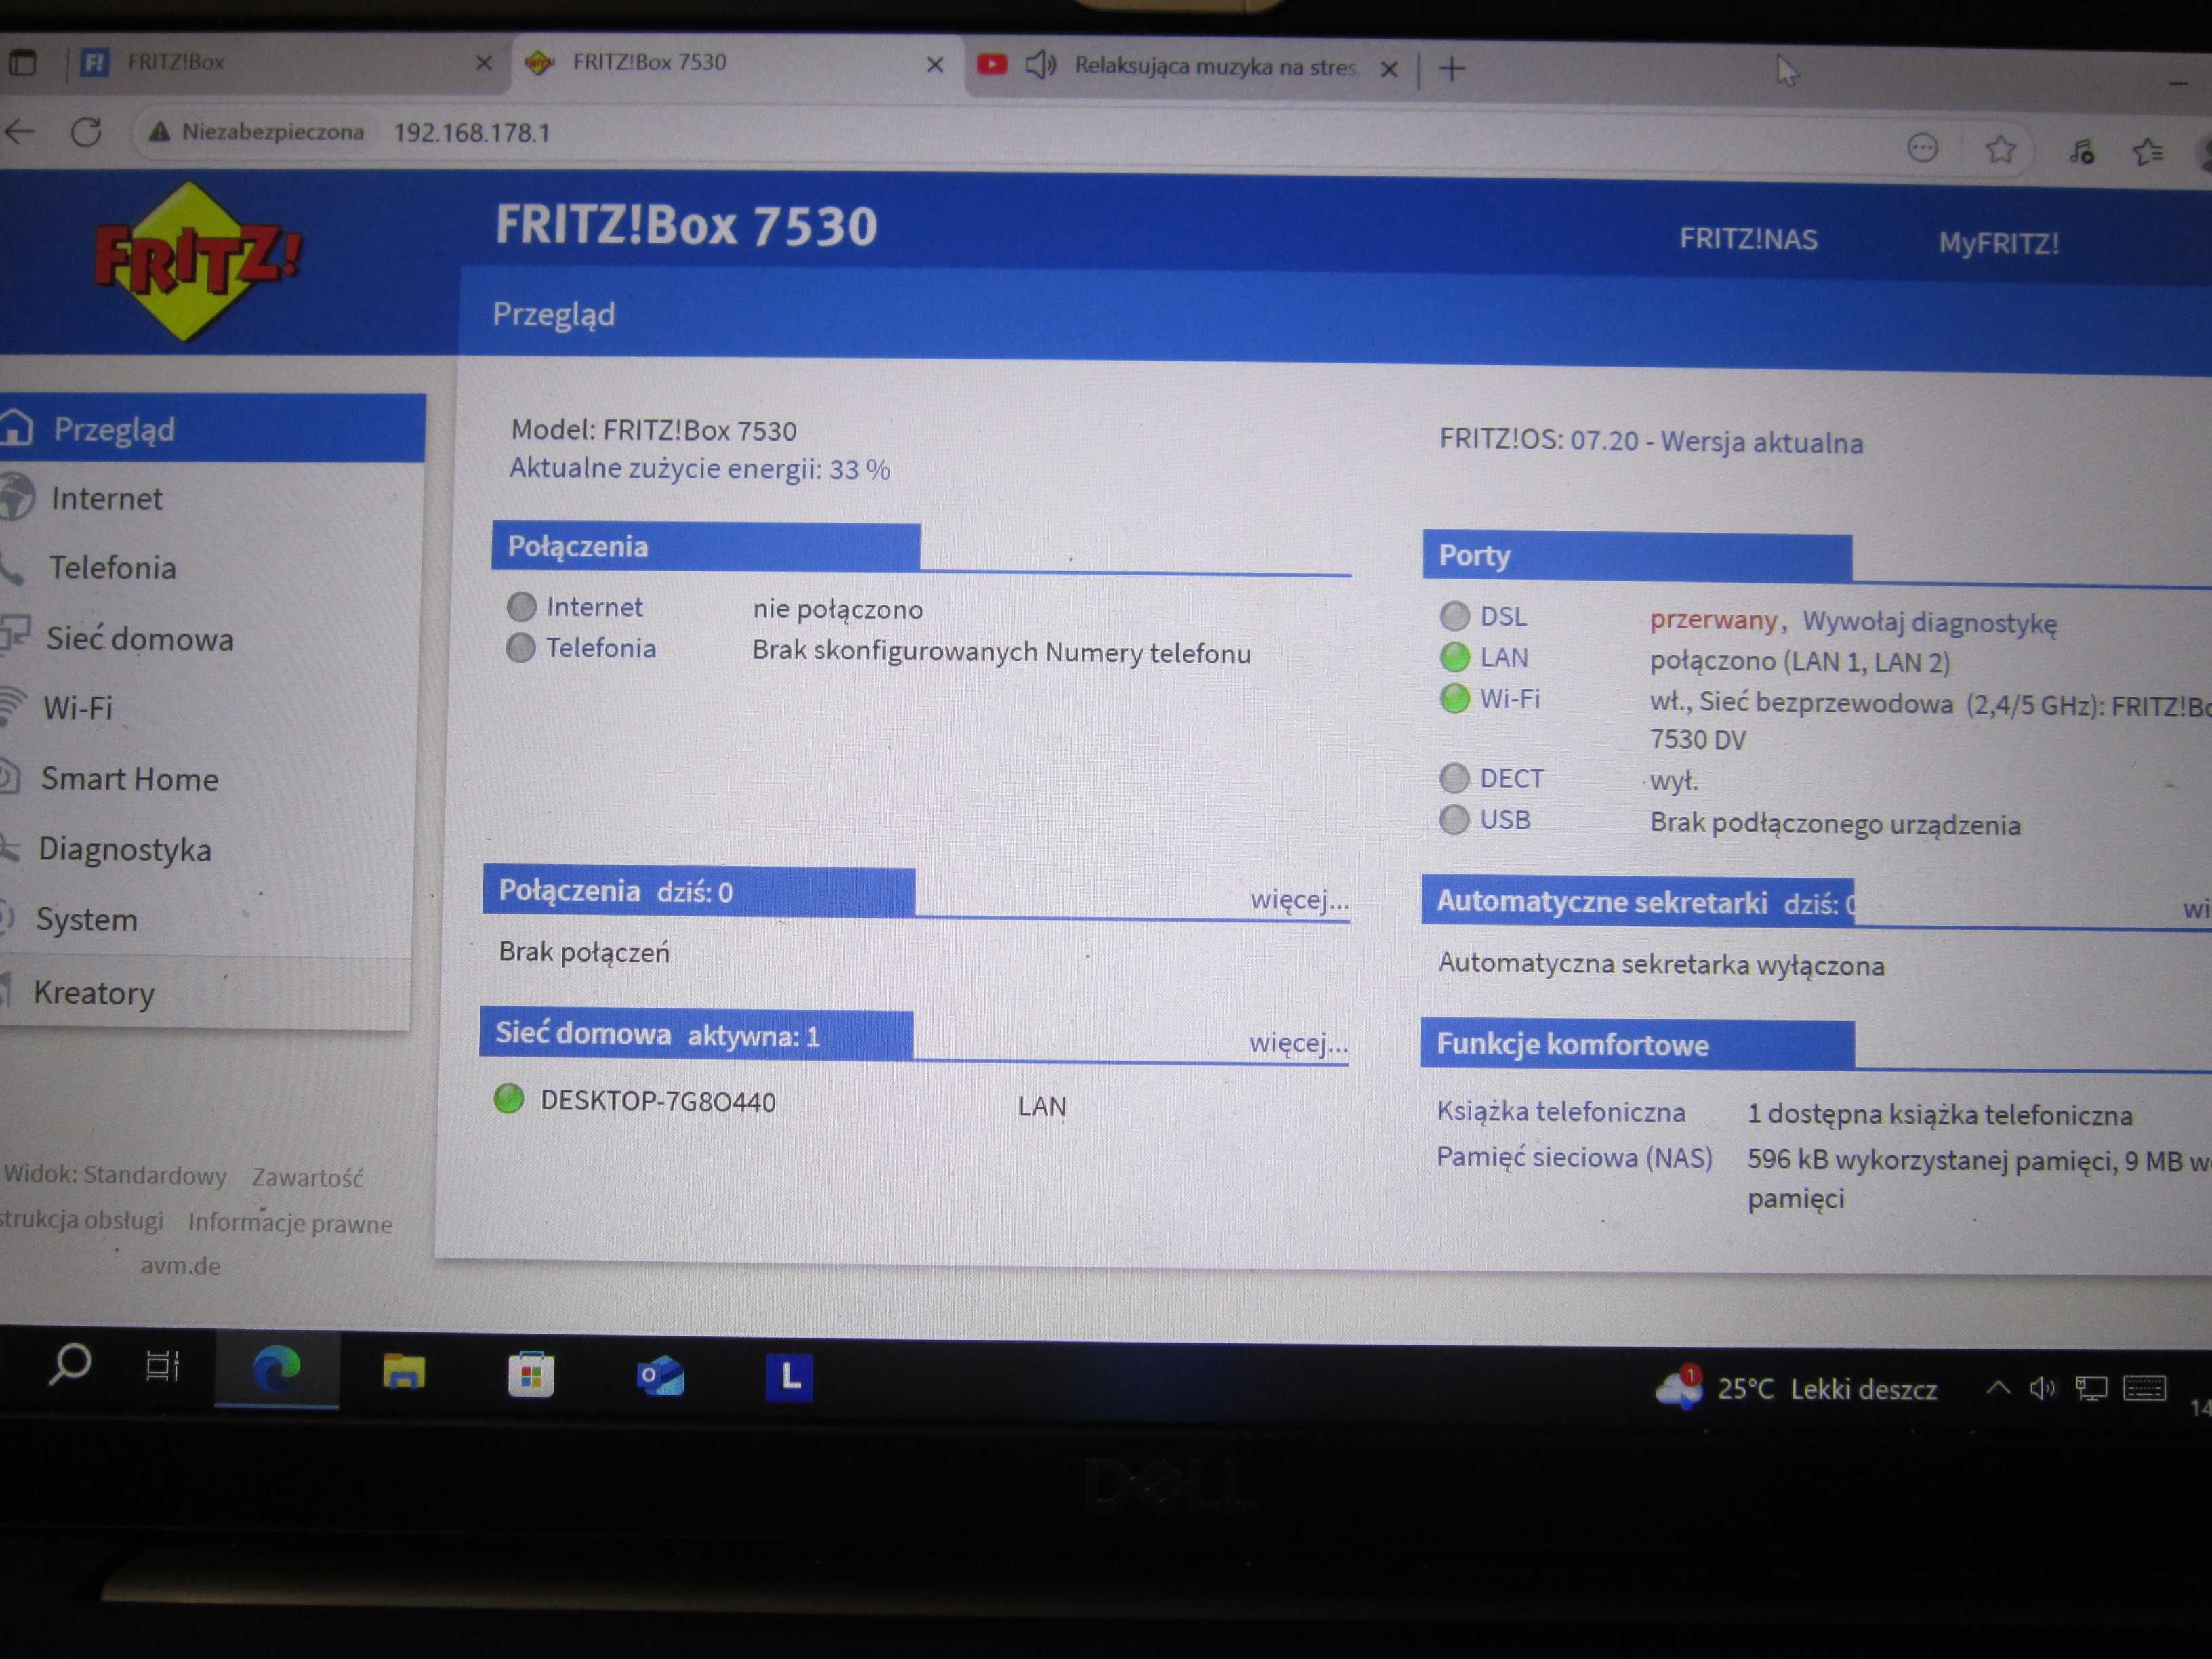Open File Explorer from the taskbar
This screenshot has width=2212, height=1659.
tap(403, 1372)
